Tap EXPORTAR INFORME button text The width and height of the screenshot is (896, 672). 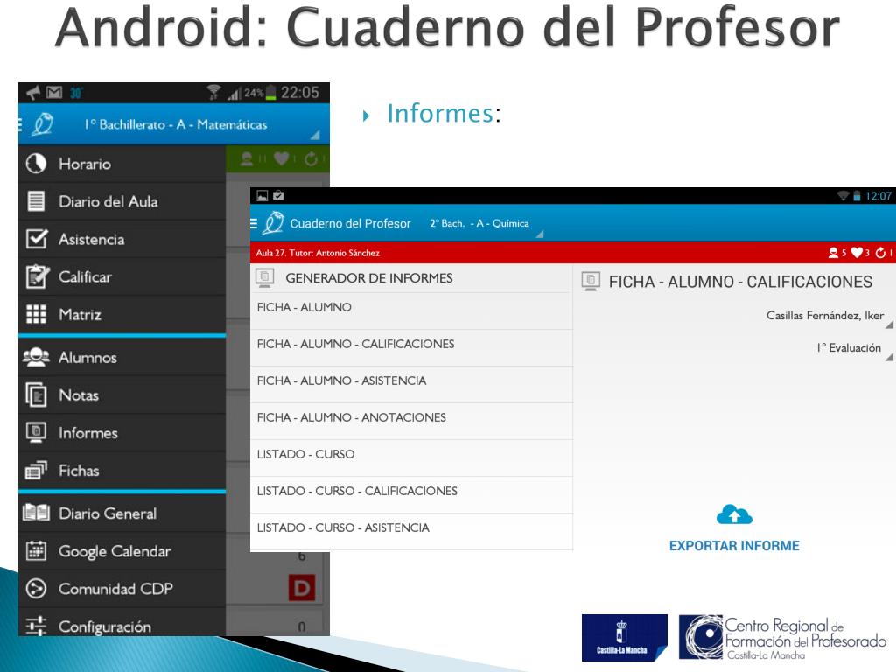pos(734,546)
